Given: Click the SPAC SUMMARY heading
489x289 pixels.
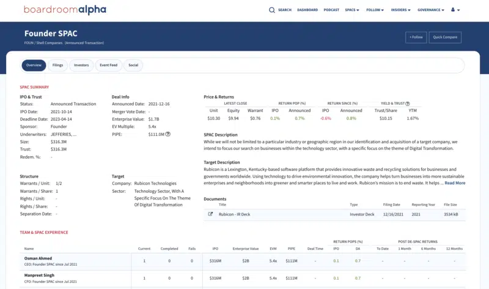Looking at the screenshot, I should pyautogui.click(x=34, y=87).
